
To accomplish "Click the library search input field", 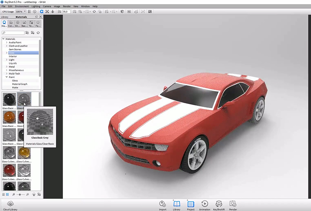I will pyautogui.click(x=14, y=33).
